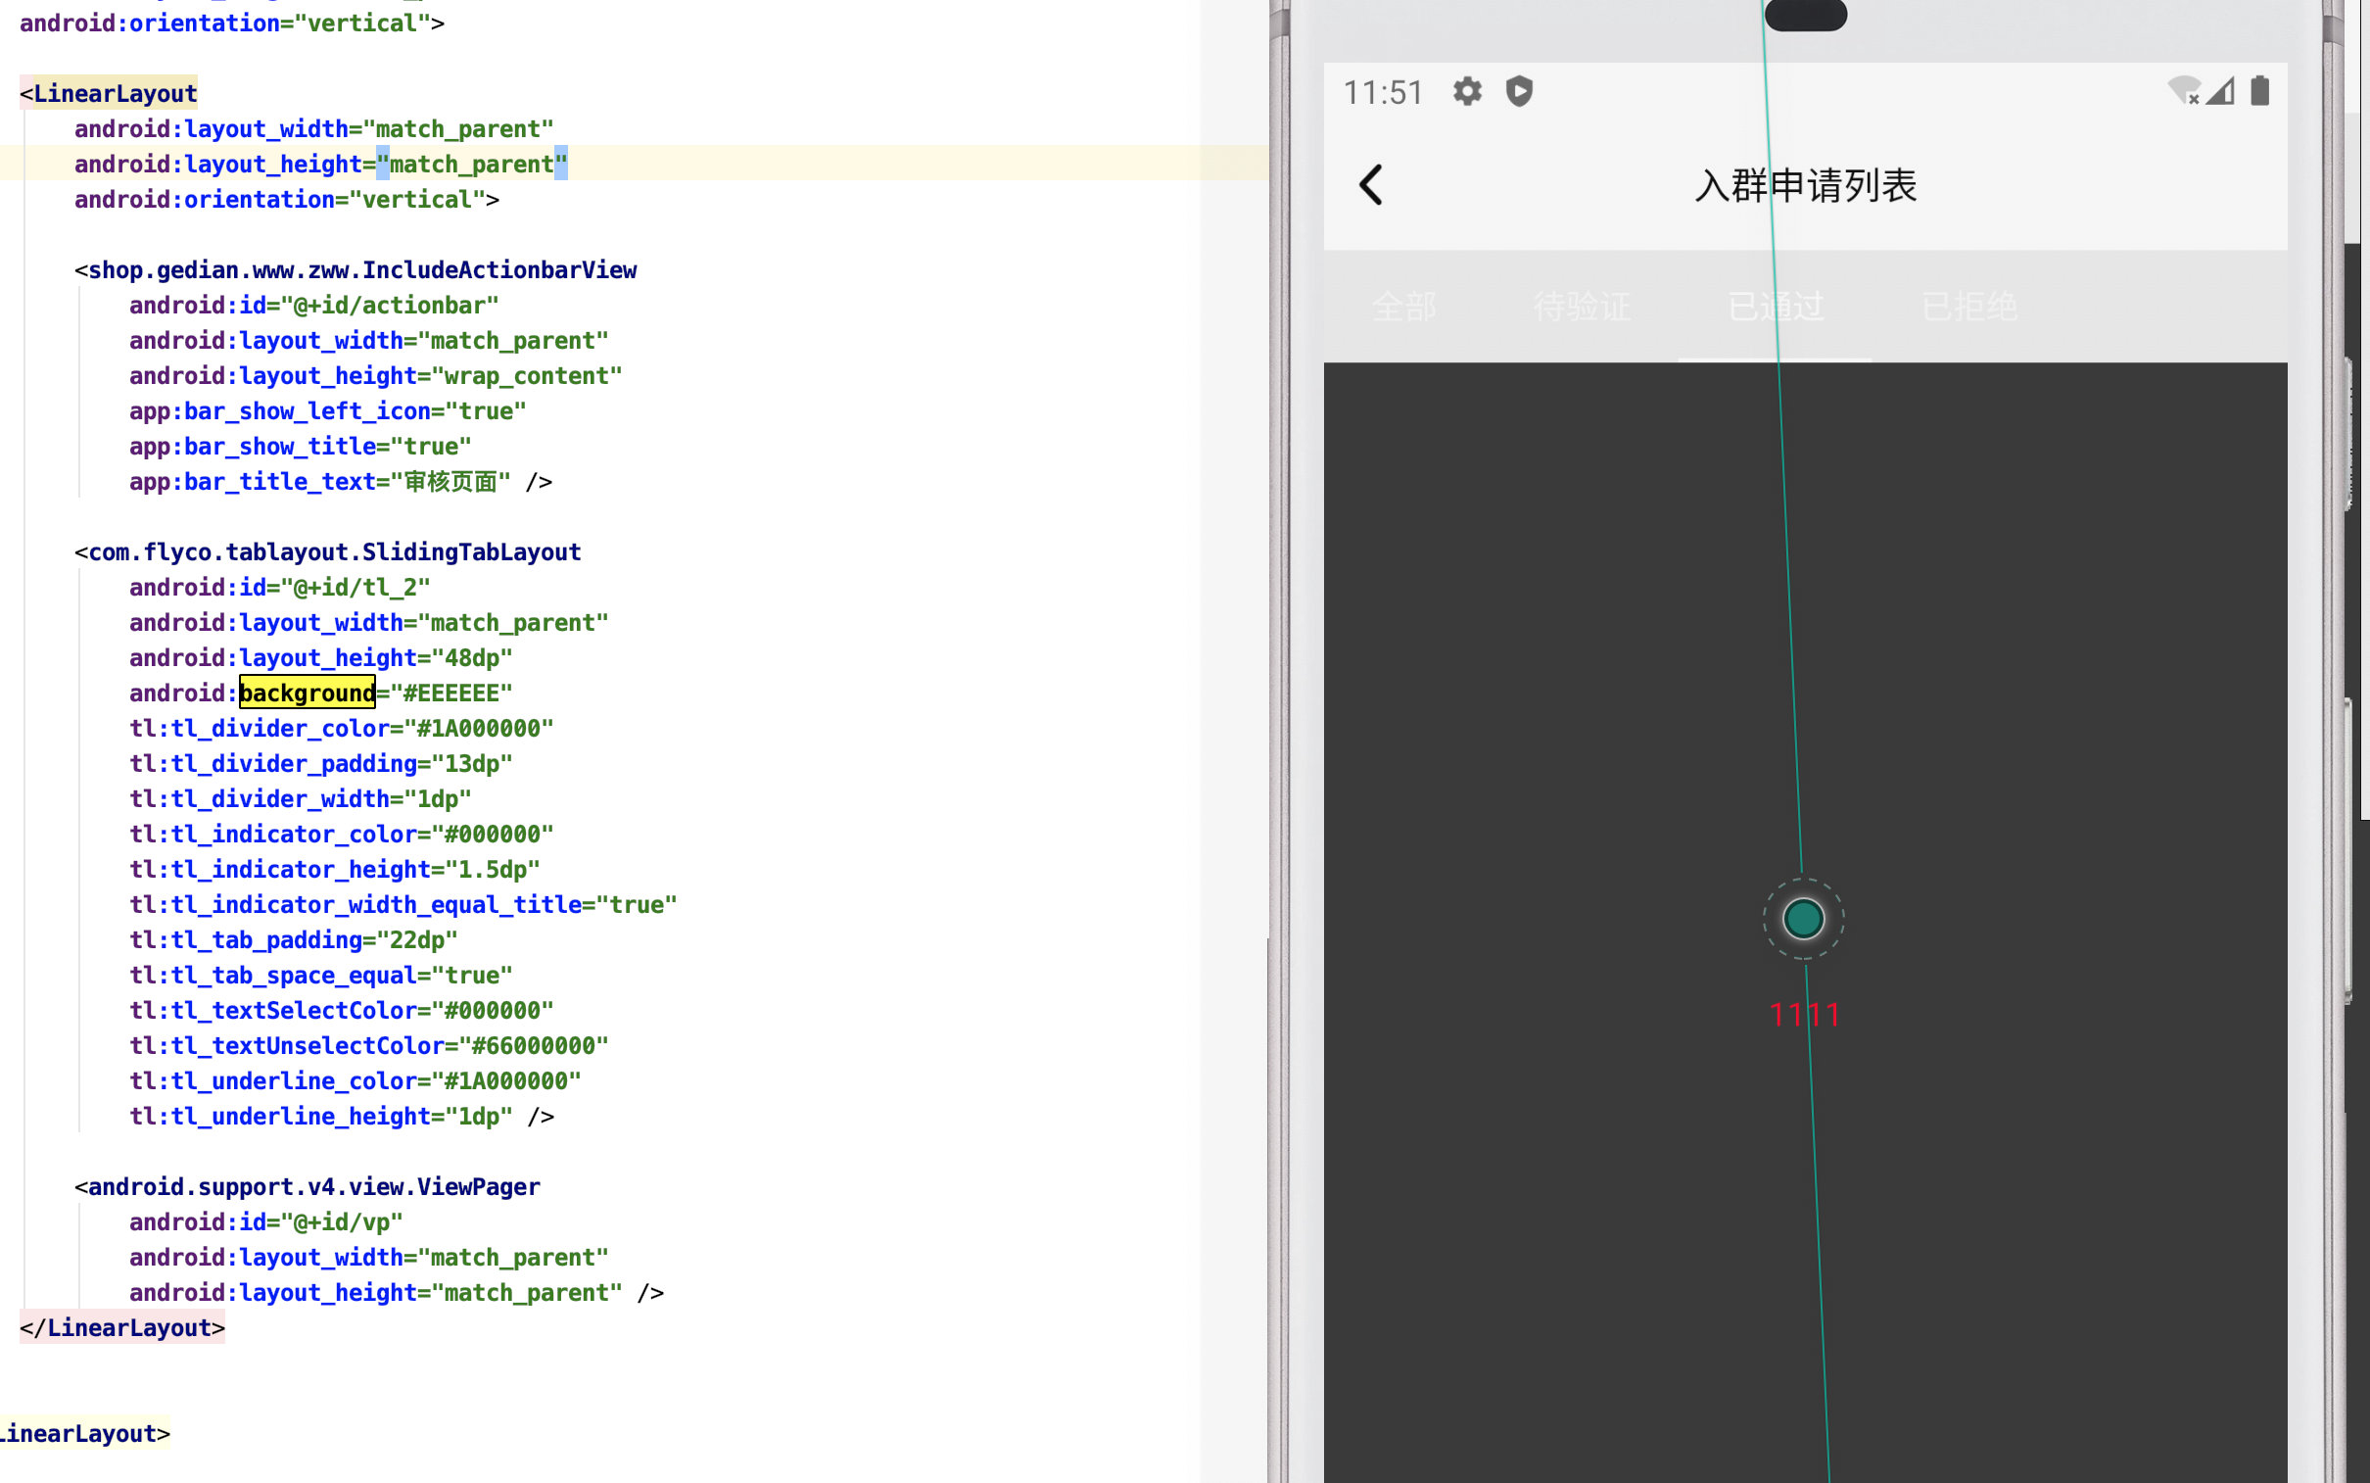Click the 入群申请列表 title text

point(1806,183)
